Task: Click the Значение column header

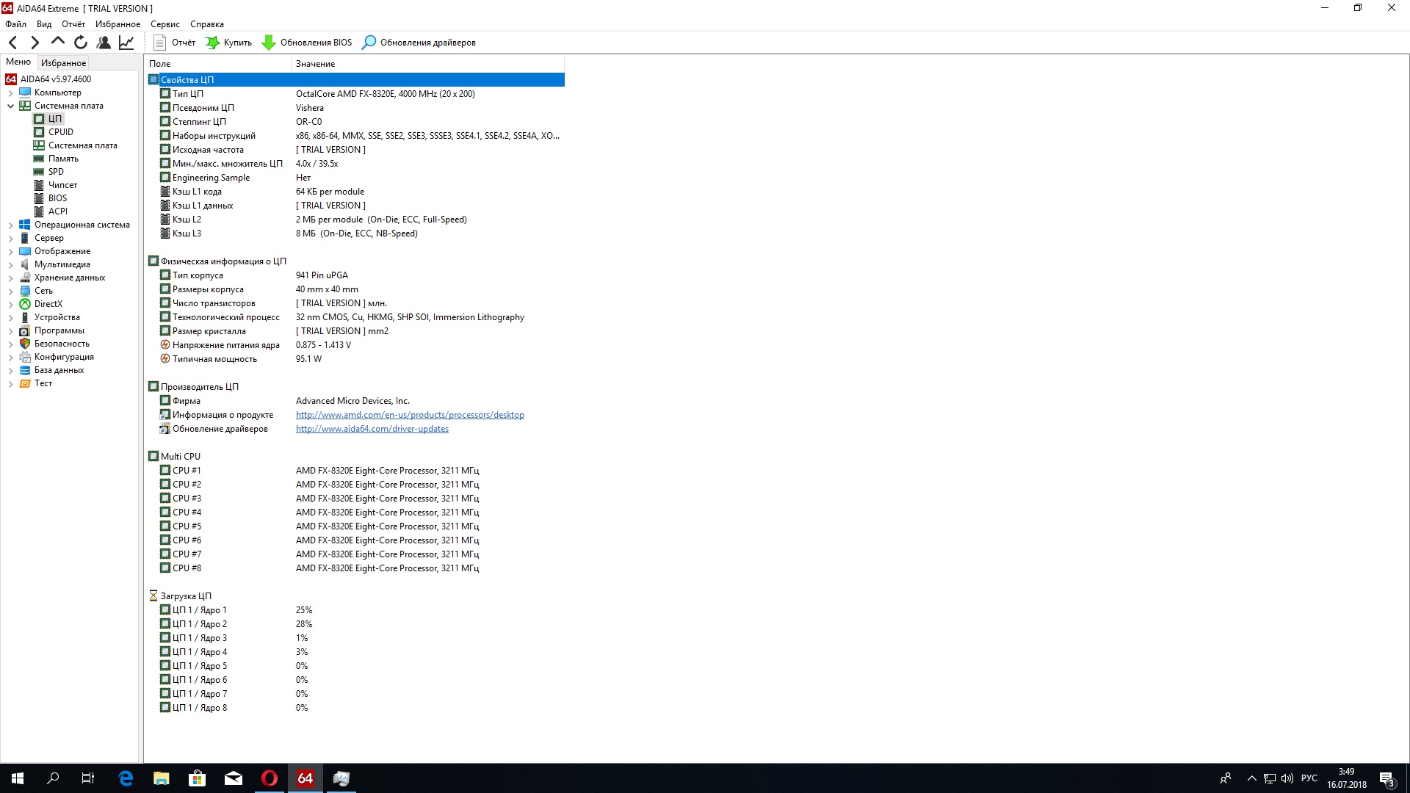Action: [x=428, y=64]
